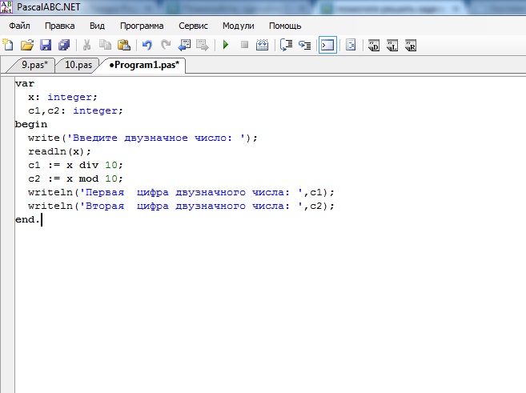
Task: Click the Compile icon next to Stop
Action: (262, 46)
